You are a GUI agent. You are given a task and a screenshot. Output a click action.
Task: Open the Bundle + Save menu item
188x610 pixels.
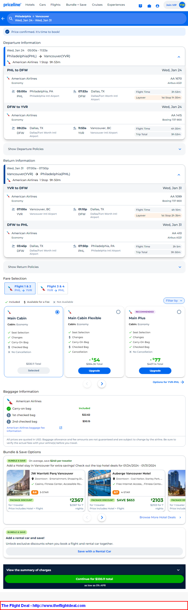tap(76, 5)
